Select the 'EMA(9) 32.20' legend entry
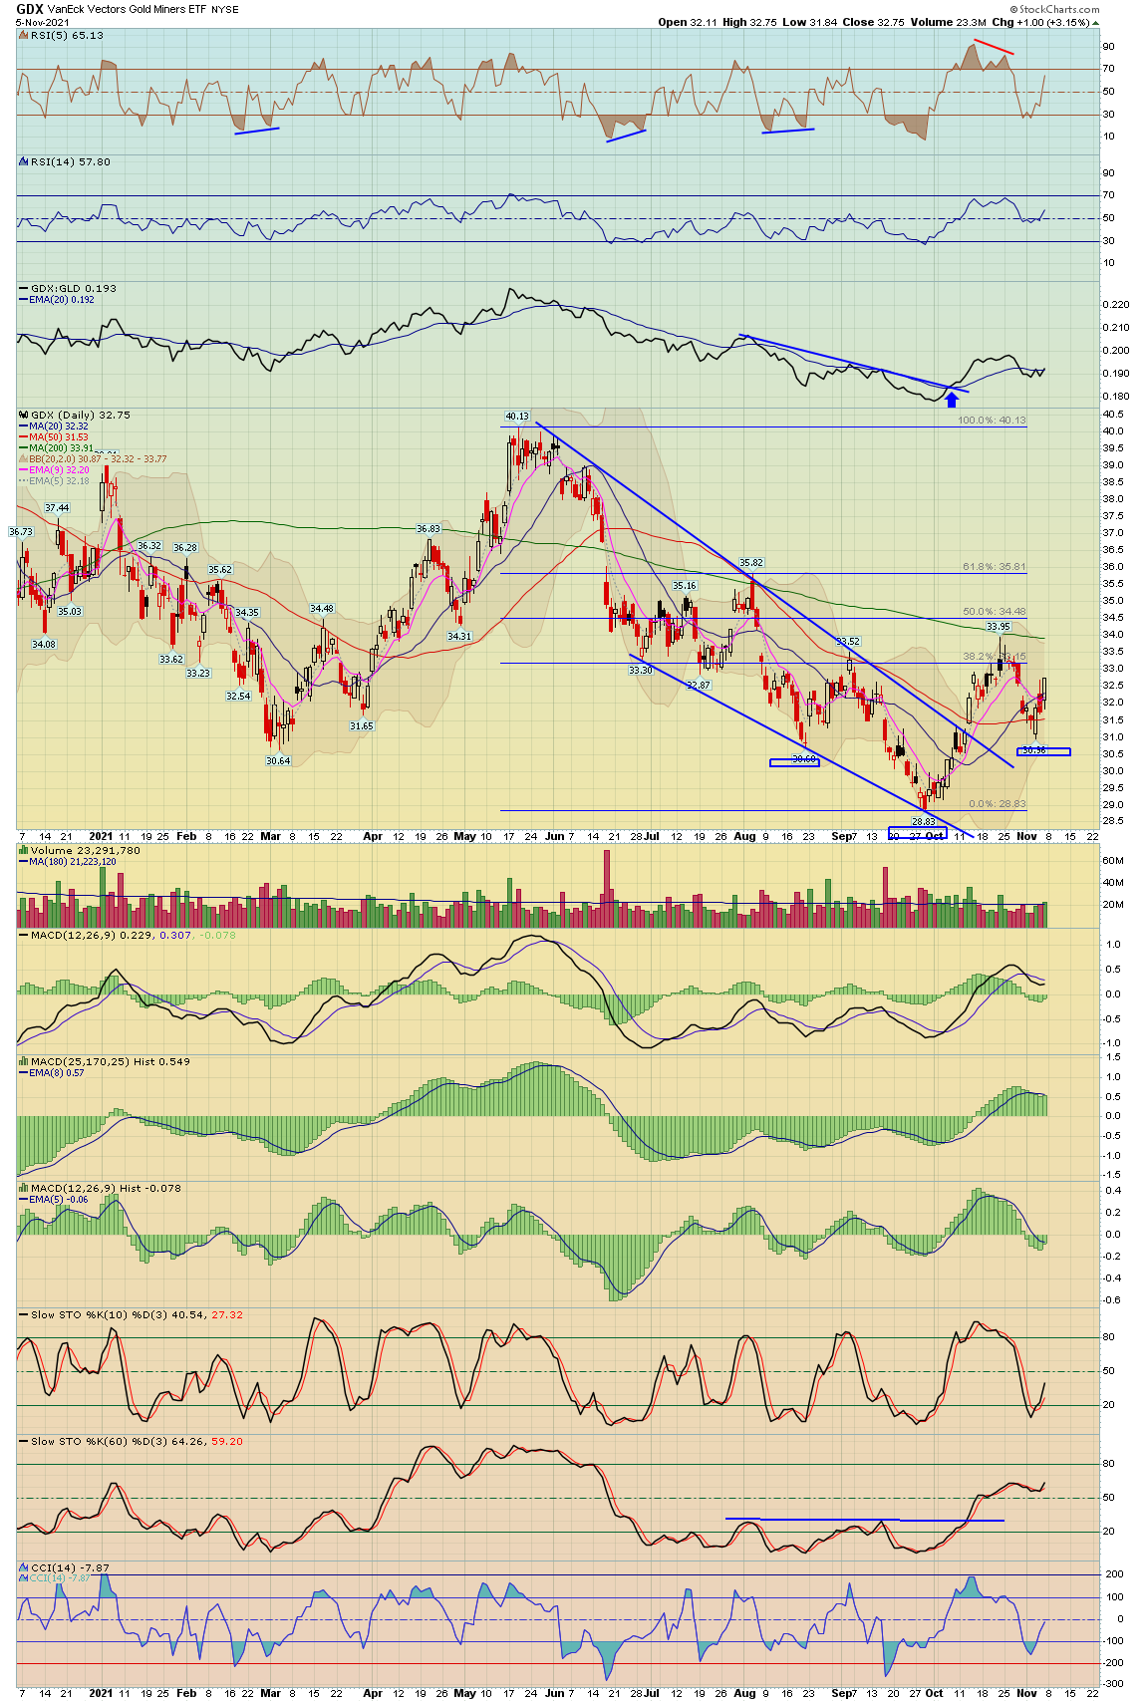Screen dimensions: 1146x1702 click(x=54, y=469)
